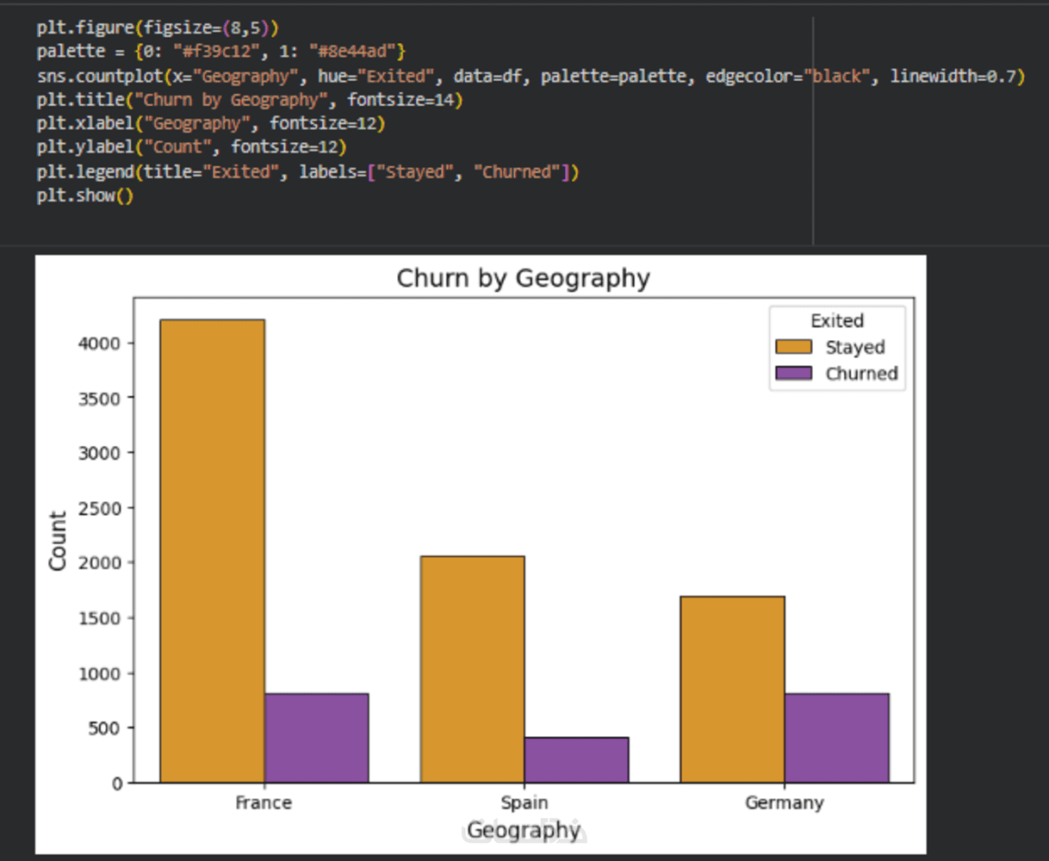Select the purple Germany Churned bar

click(x=836, y=738)
